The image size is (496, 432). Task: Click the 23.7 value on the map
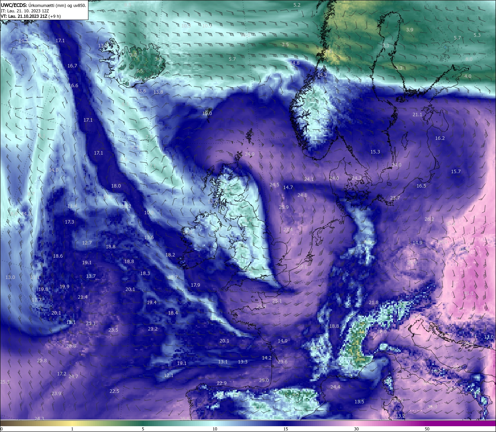395,198
